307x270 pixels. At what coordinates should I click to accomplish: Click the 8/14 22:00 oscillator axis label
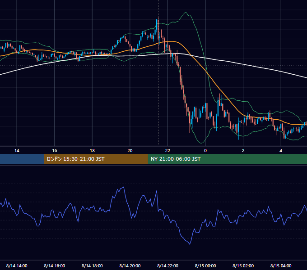pos(167,265)
